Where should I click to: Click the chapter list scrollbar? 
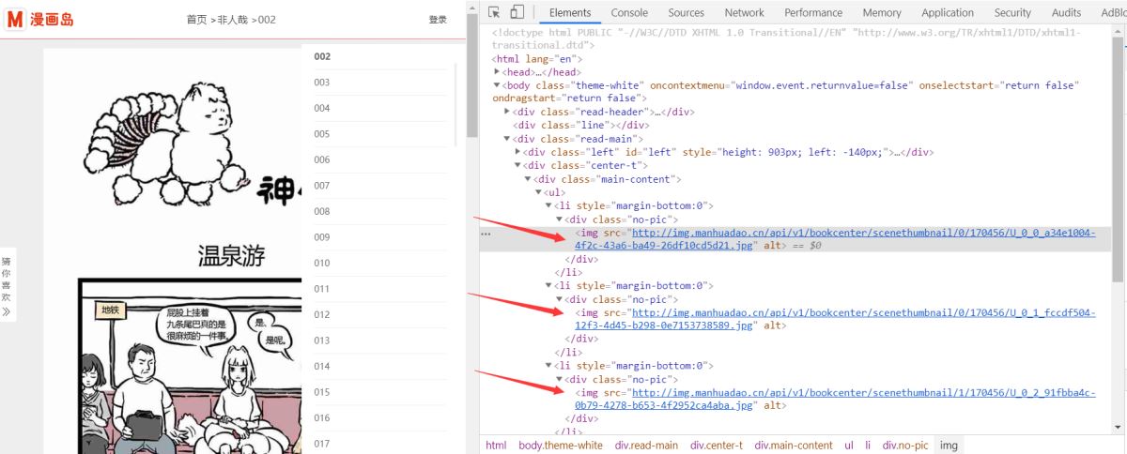(457, 103)
